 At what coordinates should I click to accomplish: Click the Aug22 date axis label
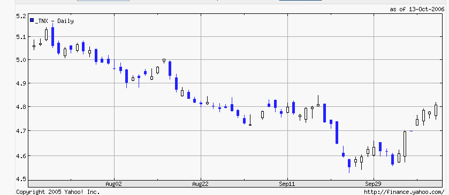[201, 184]
